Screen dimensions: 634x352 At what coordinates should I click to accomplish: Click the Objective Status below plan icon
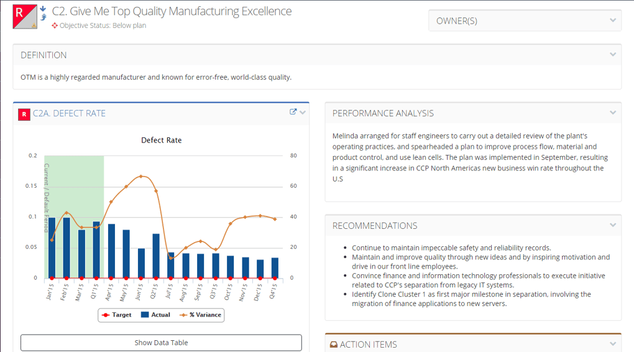(55, 25)
